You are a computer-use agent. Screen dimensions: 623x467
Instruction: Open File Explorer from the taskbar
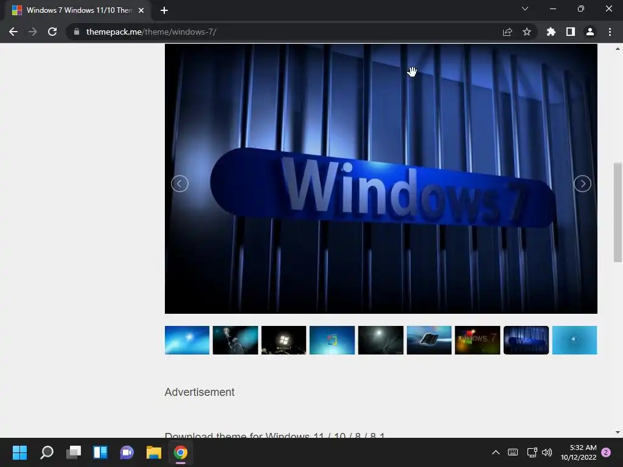(x=154, y=452)
